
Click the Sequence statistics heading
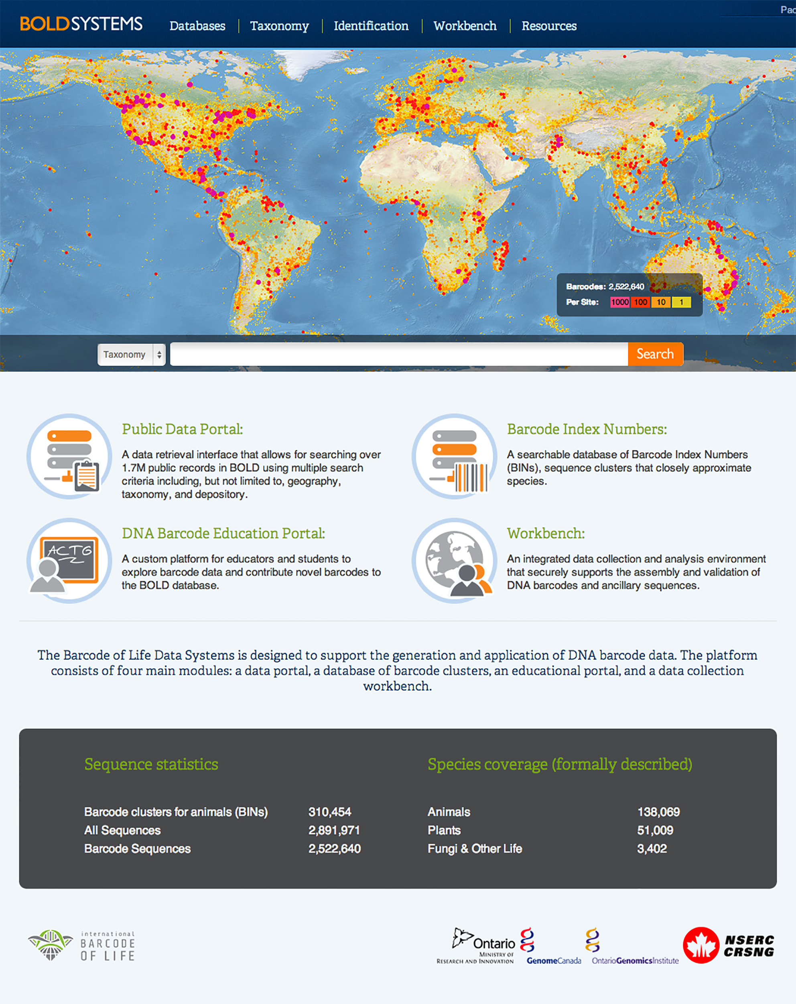[x=151, y=764]
